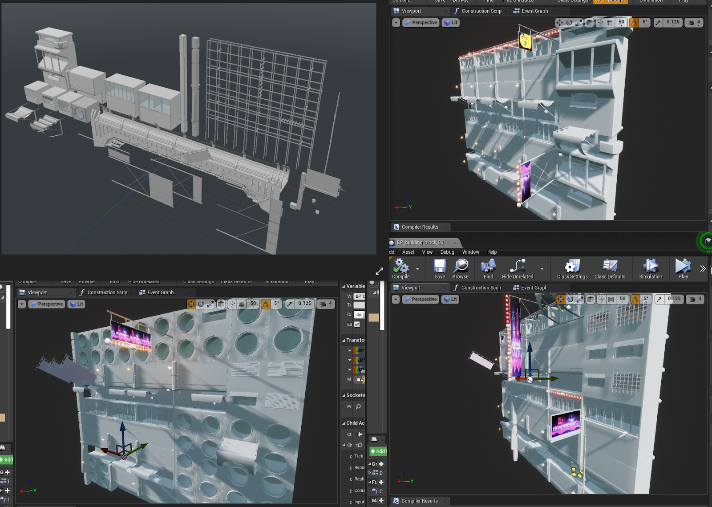The width and height of the screenshot is (712, 507).
Task: Click the Find binoculars icon
Action: [x=488, y=266]
